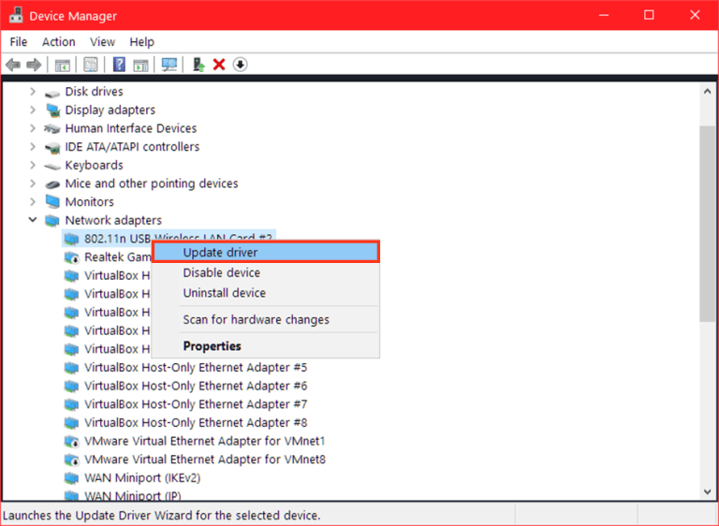This screenshot has height=526, width=719.
Task: Open the Action menu
Action: [58, 42]
